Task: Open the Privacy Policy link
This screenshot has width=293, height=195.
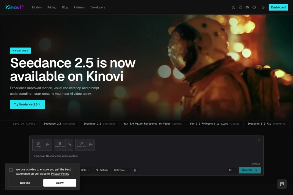Action: point(60,174)
